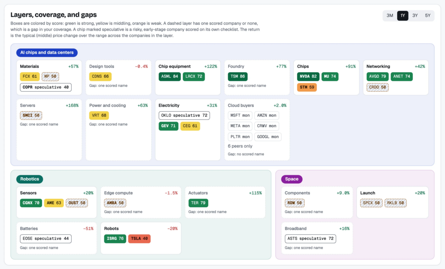Open the ASML 84 chip
The width and height of the screenshot is (445, 269).
coord(169,76)
